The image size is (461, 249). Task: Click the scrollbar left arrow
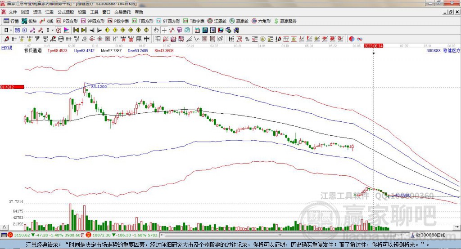[162, 235]
